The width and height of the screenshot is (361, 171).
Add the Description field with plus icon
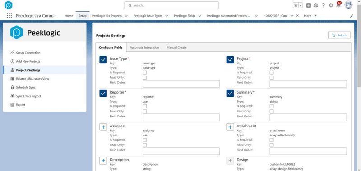point(103,161)
